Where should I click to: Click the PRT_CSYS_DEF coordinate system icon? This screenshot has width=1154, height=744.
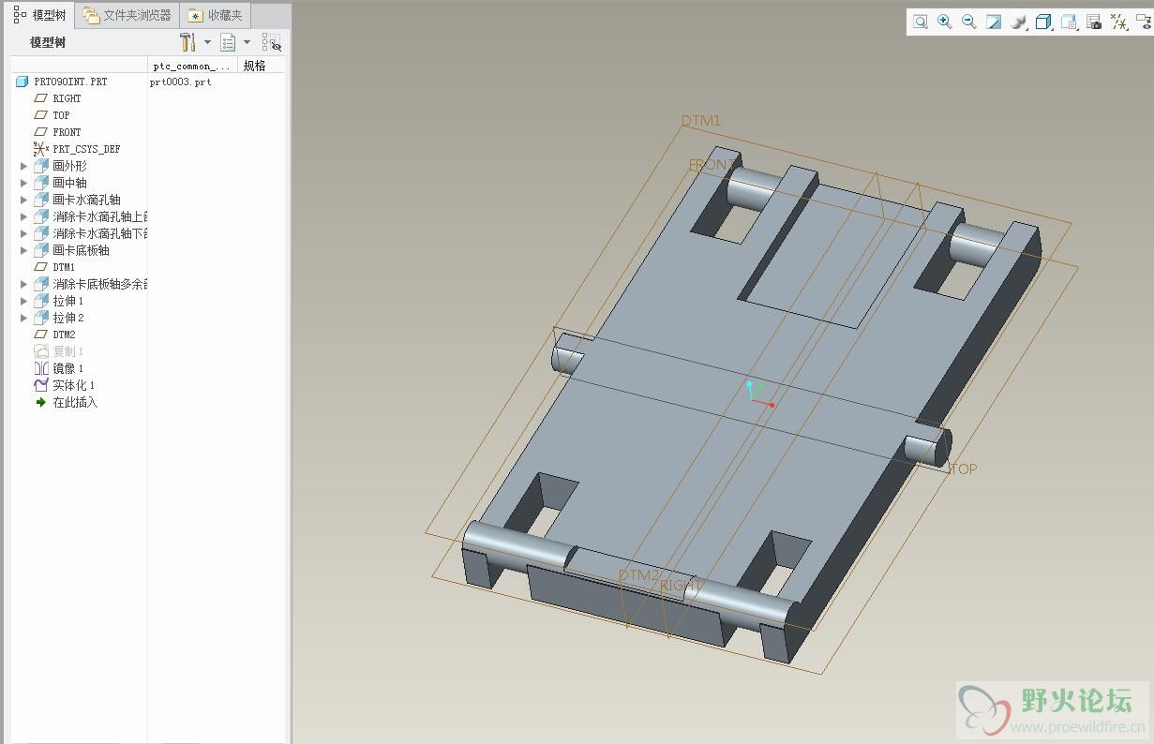point(40,149)
